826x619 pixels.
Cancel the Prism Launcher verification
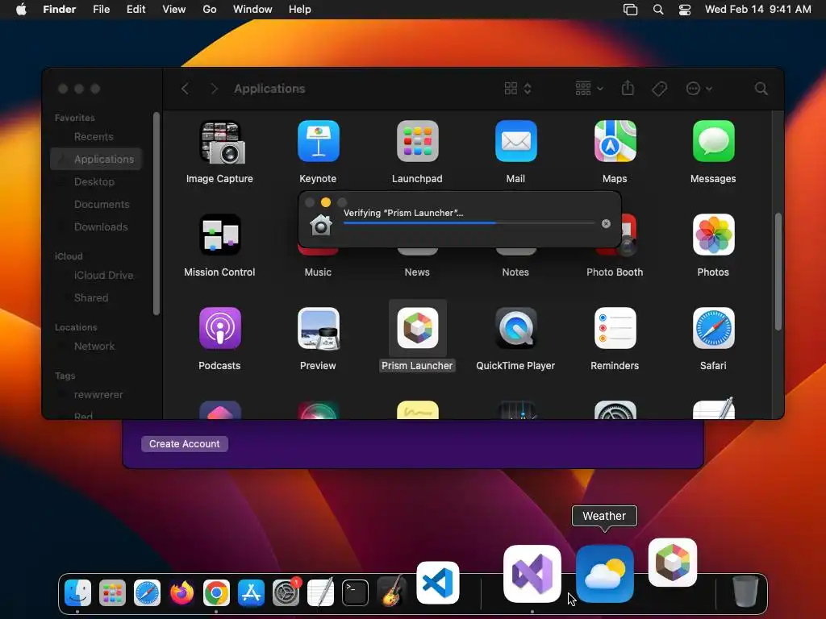(606, 224)
